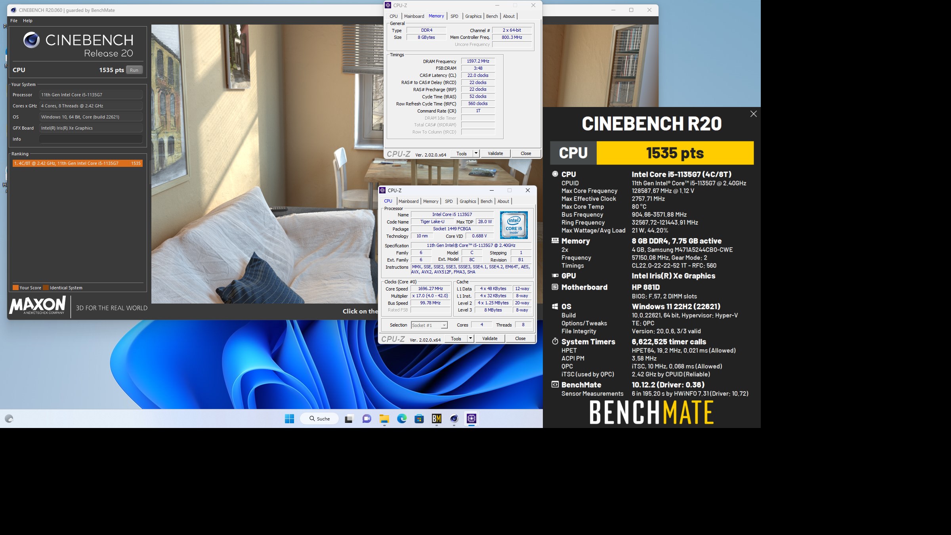This screenshot has height=535, width=951.
Task: Click the Windows OS icon in BenchMate panel
Action: (x=555, y=306)
